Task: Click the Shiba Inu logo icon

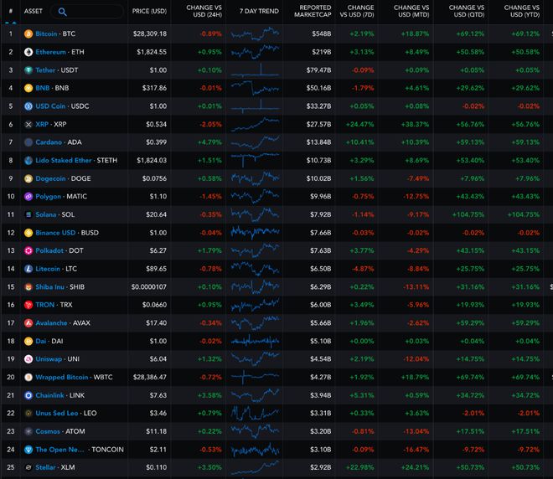Action: 28,286
